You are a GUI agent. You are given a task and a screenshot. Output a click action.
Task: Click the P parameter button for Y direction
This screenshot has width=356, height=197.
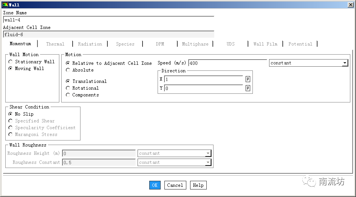coord(248,88)
